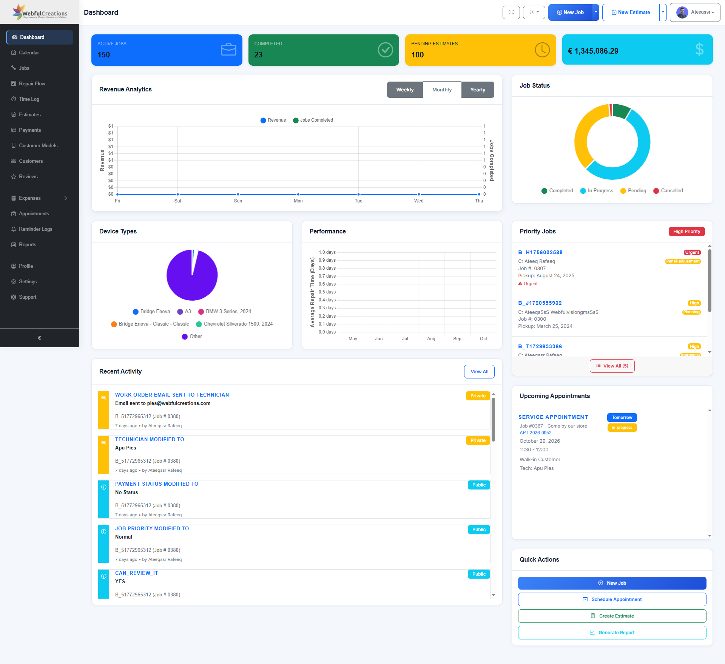The width and height of the screenshot is (725, 664).
Task: Expand the Expenses sidebar submenu
Action: (40, 198)
